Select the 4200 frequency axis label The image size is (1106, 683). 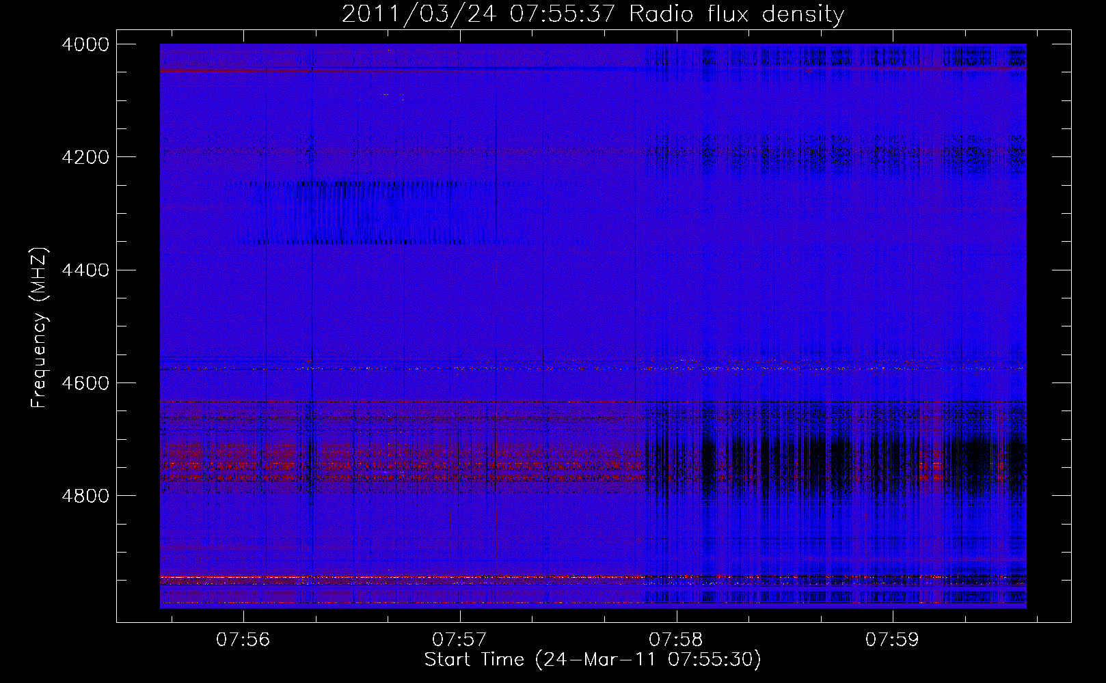85,157
